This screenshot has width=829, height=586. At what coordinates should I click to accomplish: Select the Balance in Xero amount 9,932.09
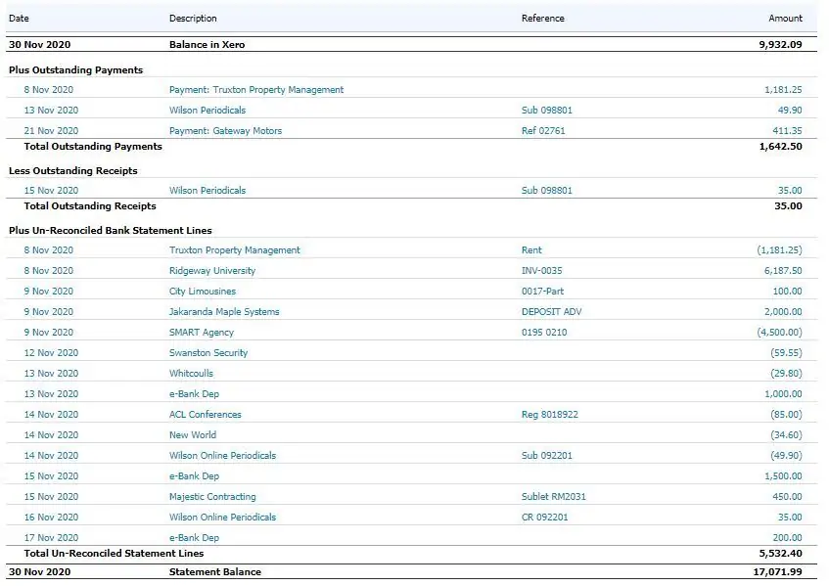coord(780,45)
